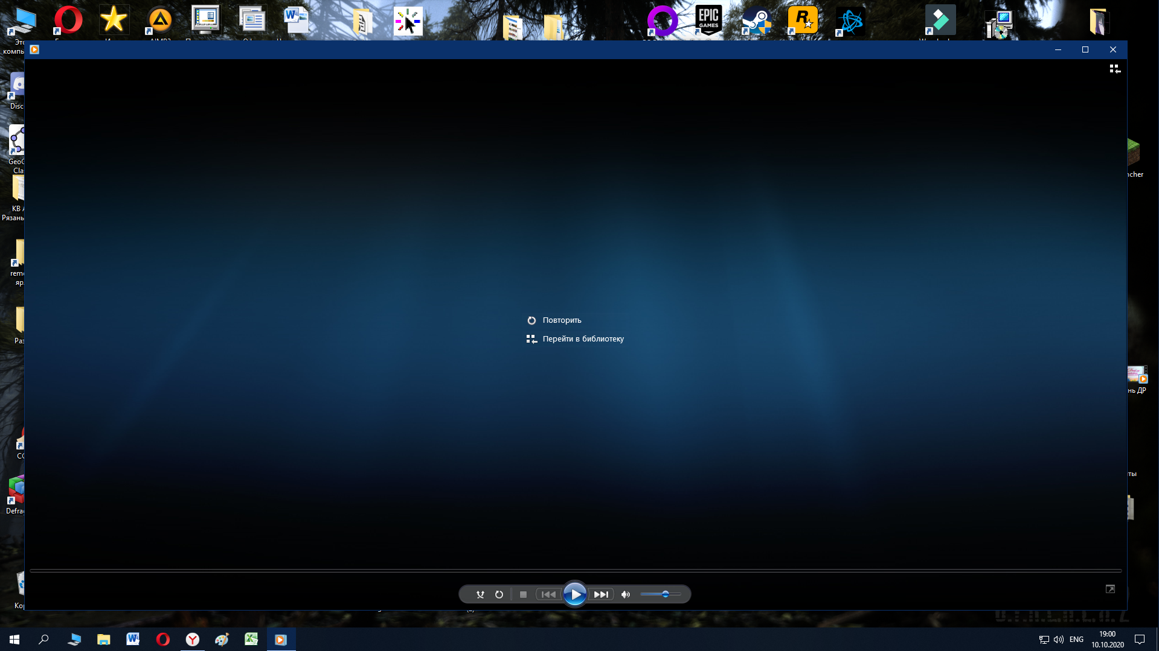Click on the playback seek bar
This screenshot has width=1159, height=651.
[x=575, y=570]
